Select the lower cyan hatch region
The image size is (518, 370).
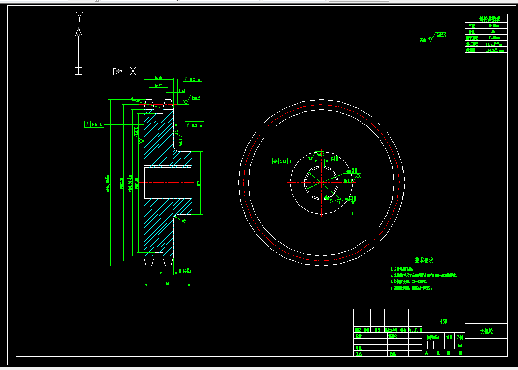pos(159,228)
